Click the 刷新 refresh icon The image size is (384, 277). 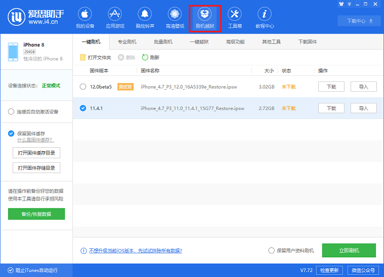tap(145, 57)
